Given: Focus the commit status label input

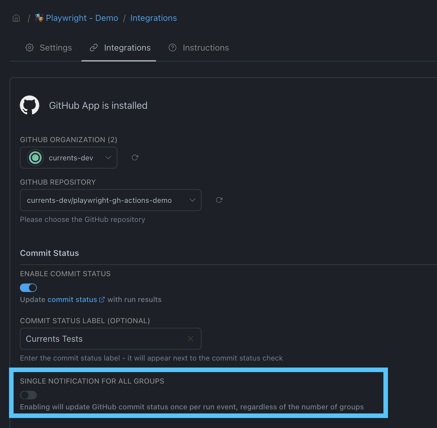Looking at the screenshot, I should point(111,339).
